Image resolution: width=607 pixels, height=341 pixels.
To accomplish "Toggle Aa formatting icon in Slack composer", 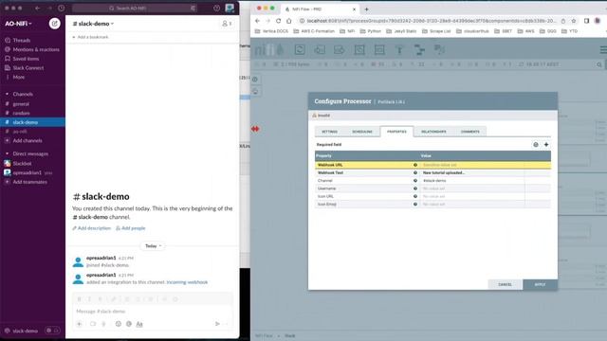I will pos(139,324).
